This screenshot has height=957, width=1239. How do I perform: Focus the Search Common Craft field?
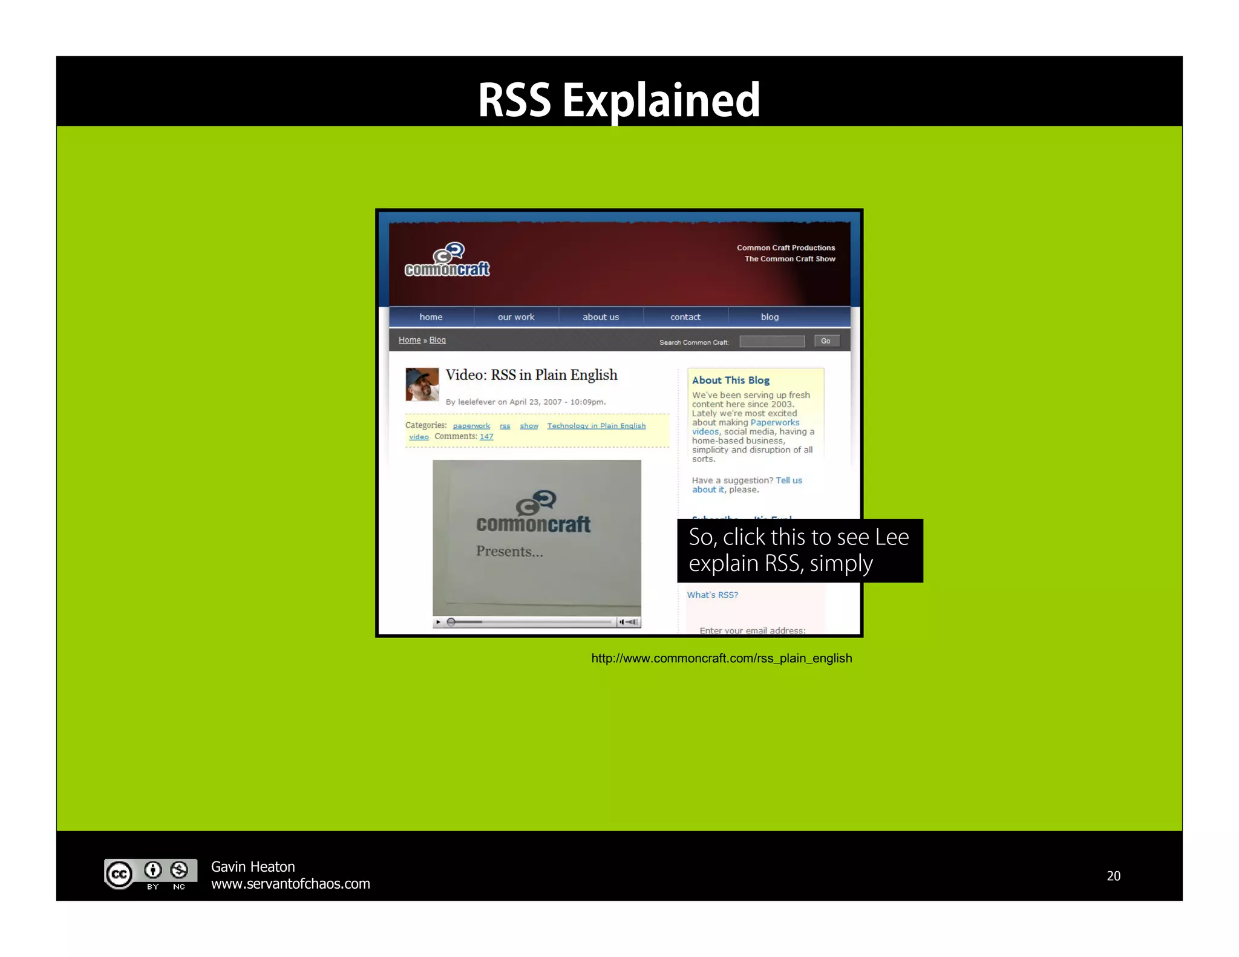[771, 342]
